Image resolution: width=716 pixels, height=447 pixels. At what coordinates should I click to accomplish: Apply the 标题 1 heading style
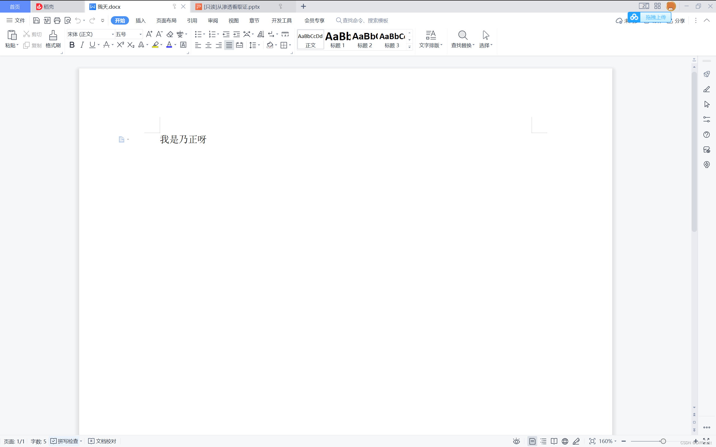(337, 39)
